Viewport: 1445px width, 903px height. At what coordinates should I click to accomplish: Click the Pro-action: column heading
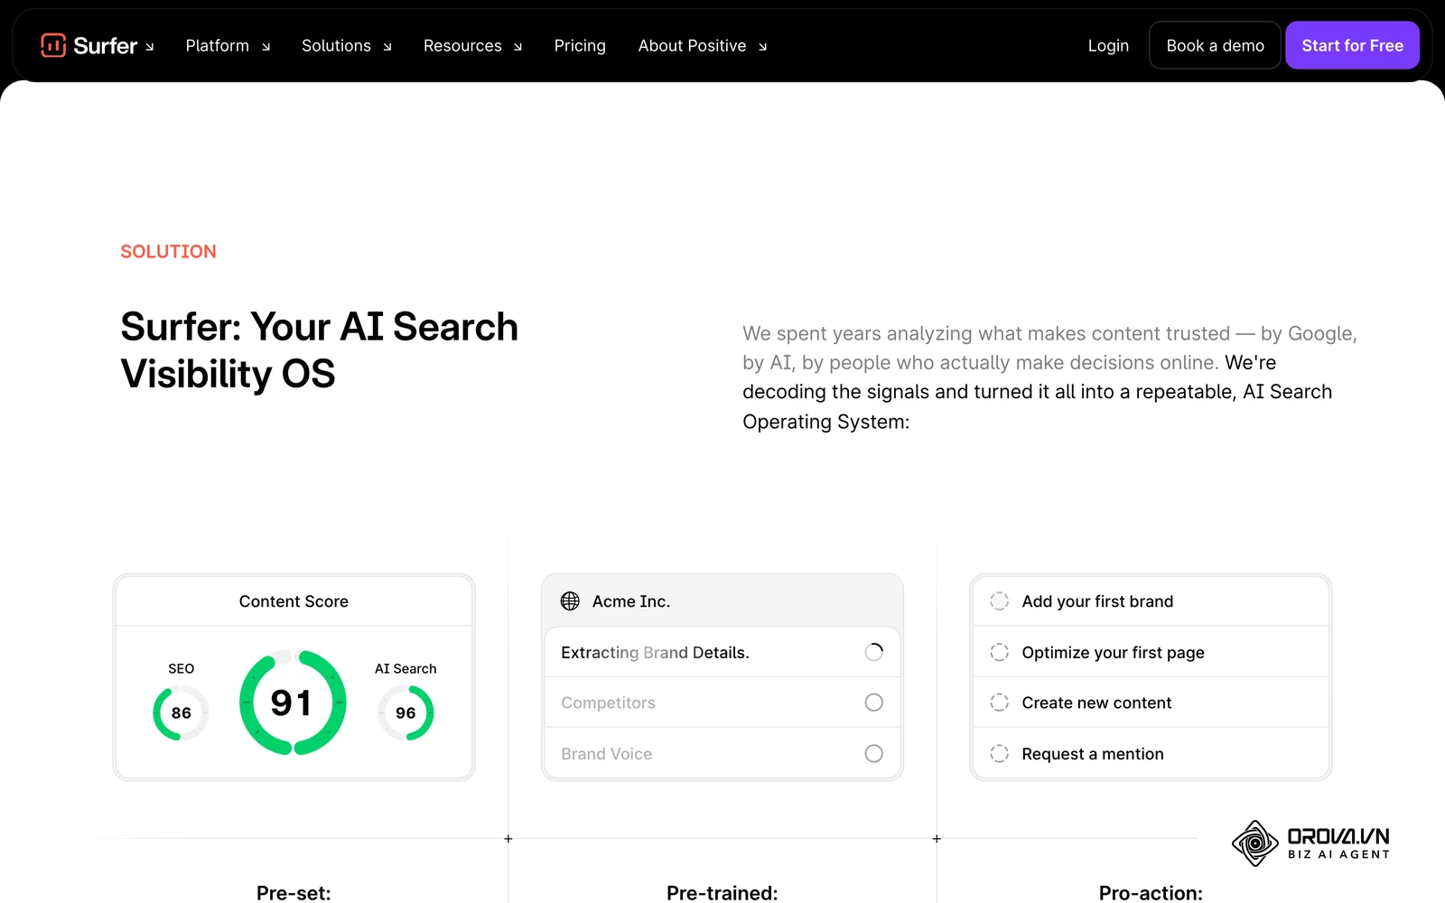(x=1151, y=893)
